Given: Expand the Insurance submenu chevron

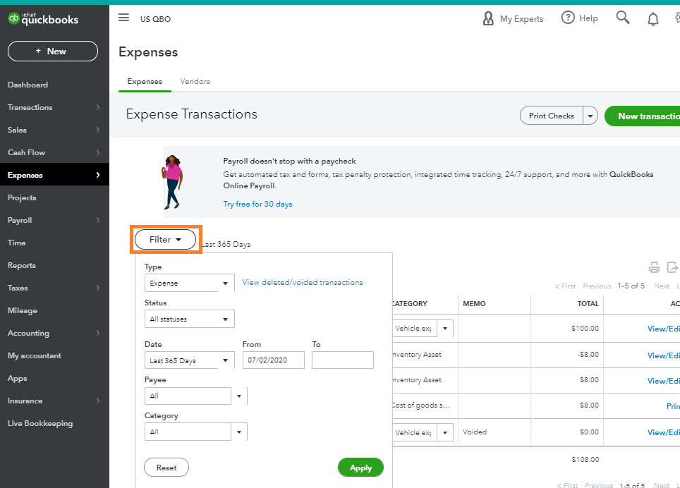Looking at the screenshot, I should point(98,401).
